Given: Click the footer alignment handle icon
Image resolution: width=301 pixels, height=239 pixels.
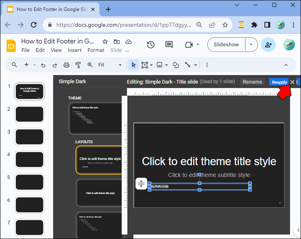Looking at the screenshot, I should 141,183.
